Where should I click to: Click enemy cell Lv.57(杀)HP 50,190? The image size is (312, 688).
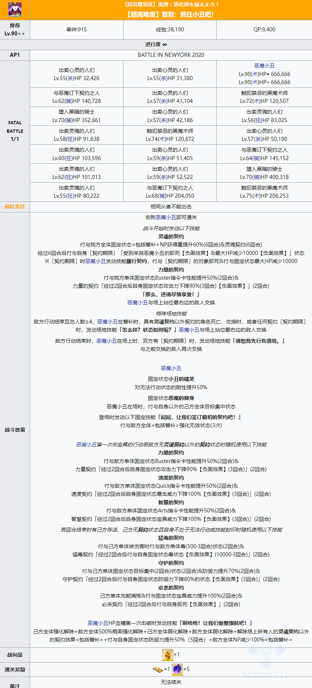[x=264, y=135]
